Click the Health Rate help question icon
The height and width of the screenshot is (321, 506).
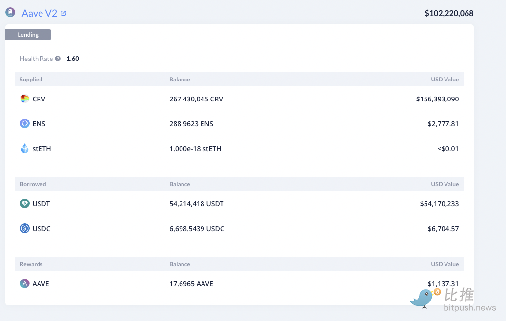pyautogui.click(x=58, y=59)
